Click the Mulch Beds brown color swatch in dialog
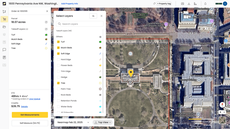This screenshot has width=230, height=129. tap(100, 48)
